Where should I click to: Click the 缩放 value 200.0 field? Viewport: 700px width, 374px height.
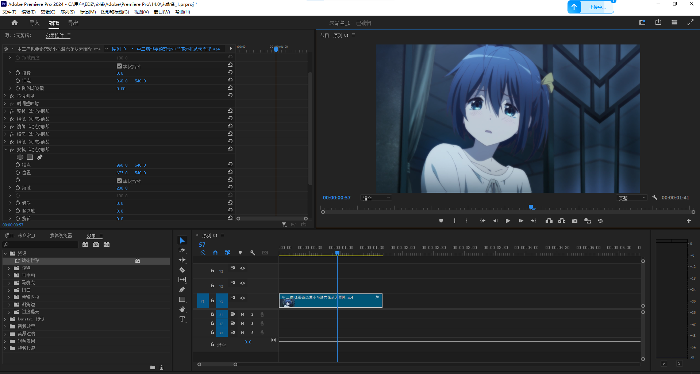122,188
